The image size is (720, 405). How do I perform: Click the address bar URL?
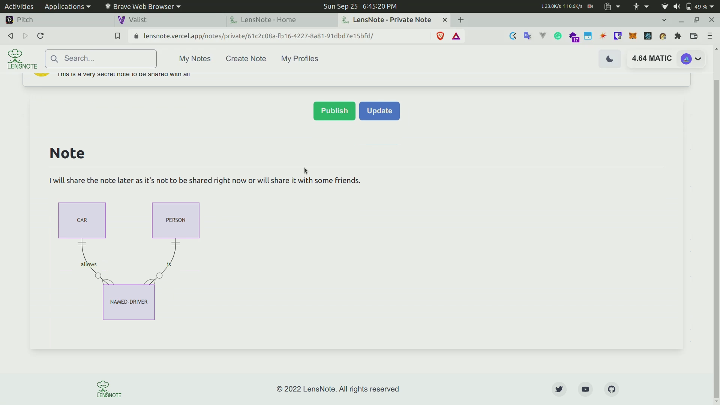(258, 36)
